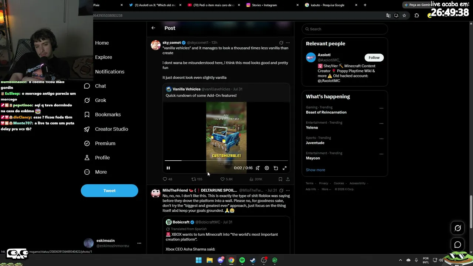Reply to sky_comet's post
This screenshot has height=266, width=473.
(x=167, y=179)
